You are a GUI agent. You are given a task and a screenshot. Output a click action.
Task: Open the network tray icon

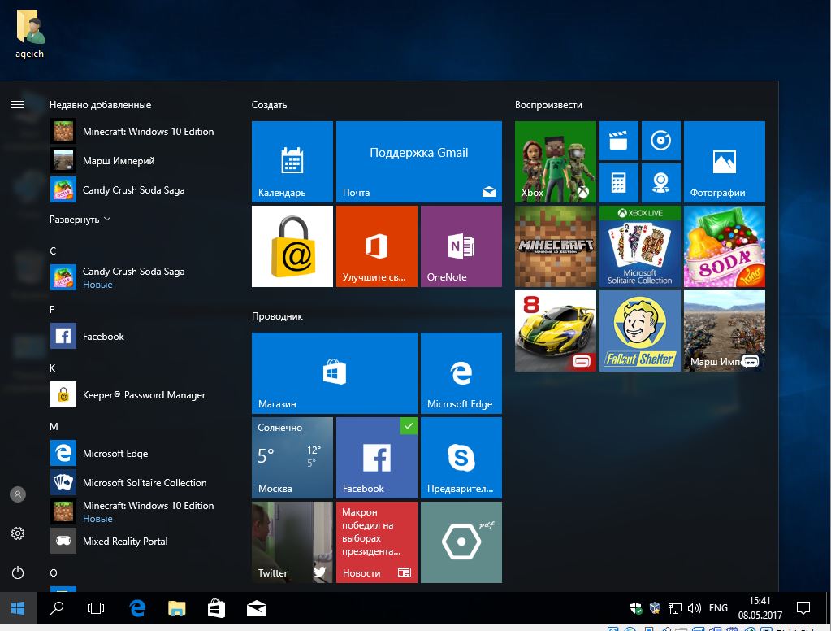pos(675,608)
